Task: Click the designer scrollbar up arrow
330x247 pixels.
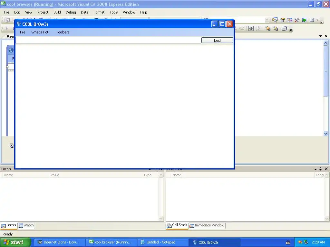Action: click(325, 43)
